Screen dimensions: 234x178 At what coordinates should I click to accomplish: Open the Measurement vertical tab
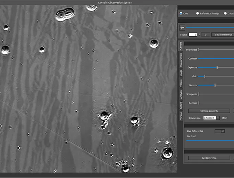pos(181,60)
